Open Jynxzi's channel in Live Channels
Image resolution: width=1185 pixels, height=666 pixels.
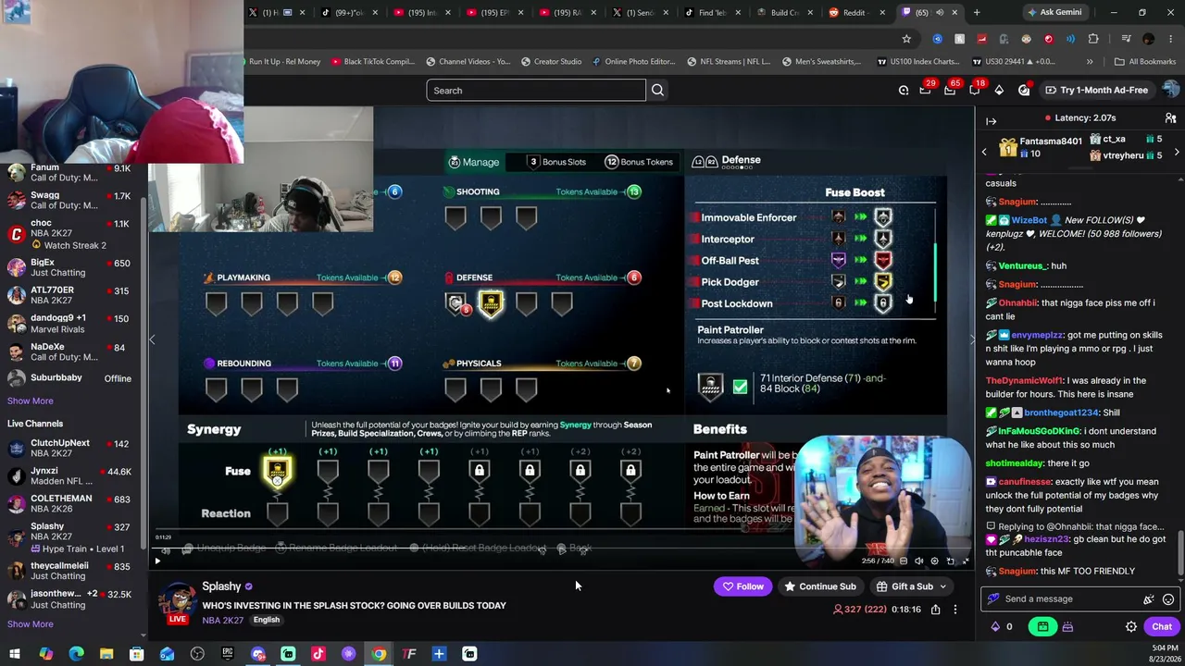coord(70,476)
